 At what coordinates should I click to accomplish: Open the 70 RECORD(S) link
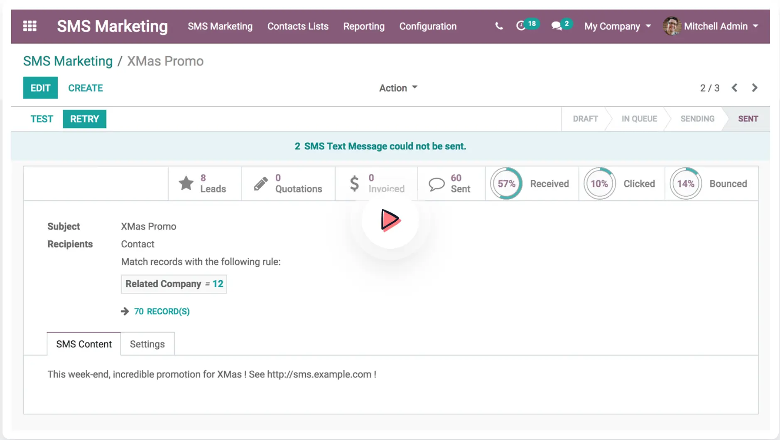[162, 311]
